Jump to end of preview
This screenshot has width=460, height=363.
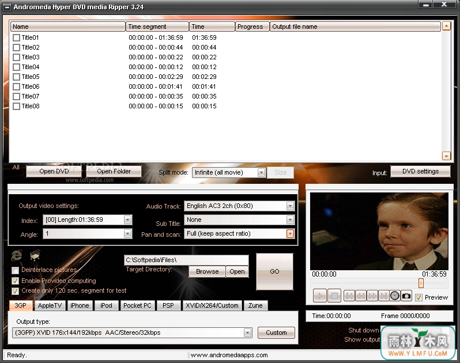click(x=383, y=296)
